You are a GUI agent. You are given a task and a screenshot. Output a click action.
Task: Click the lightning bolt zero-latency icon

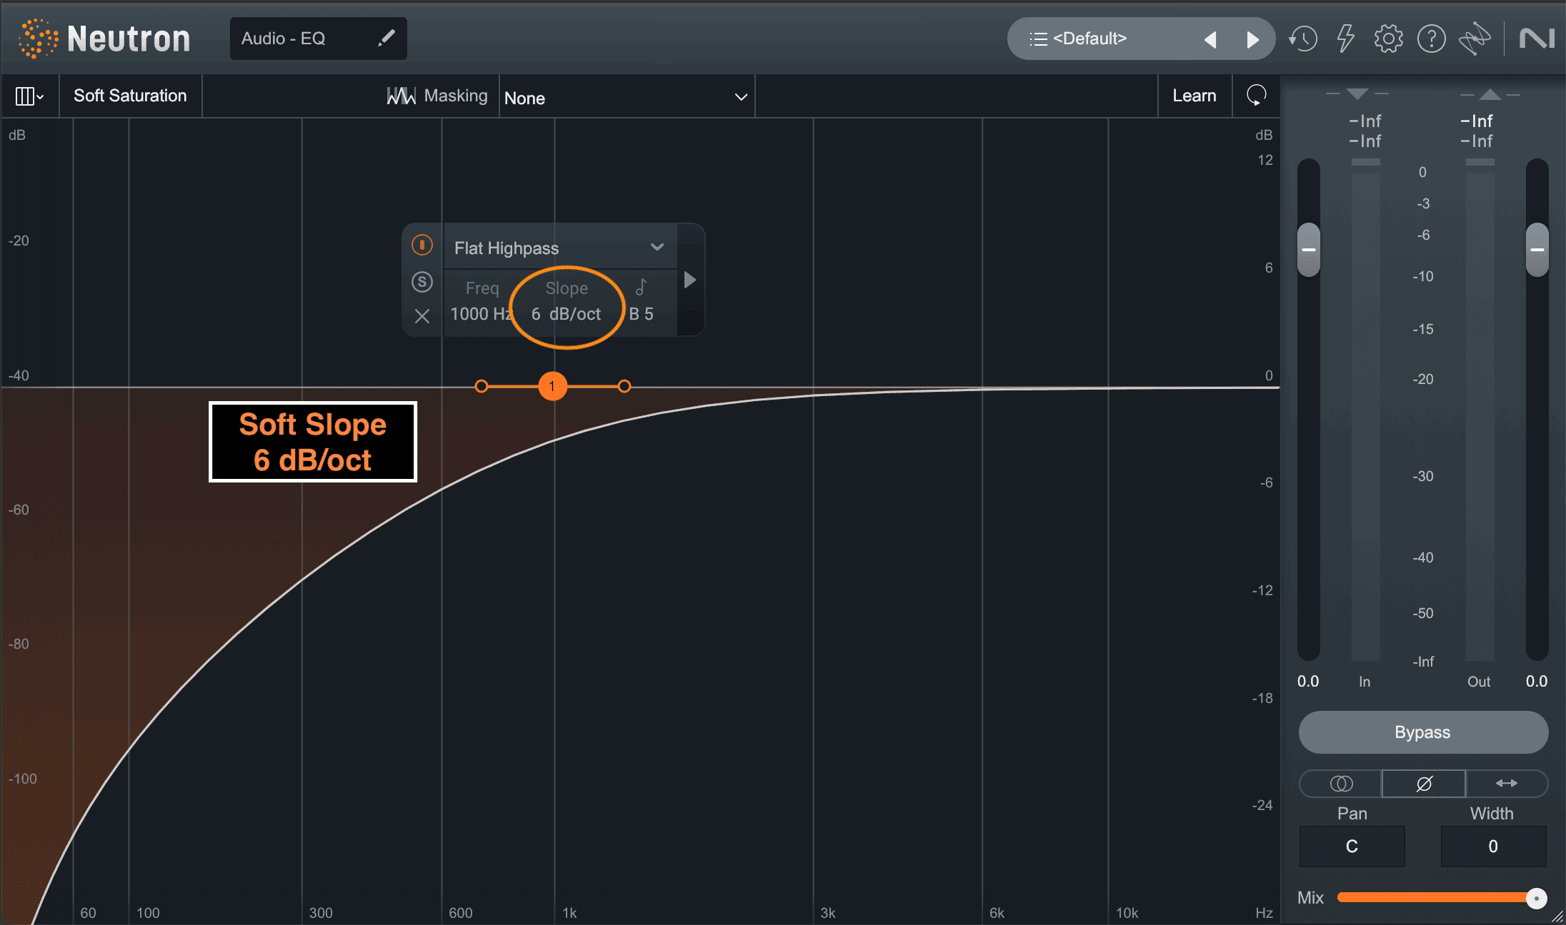tap(1346, 39)
